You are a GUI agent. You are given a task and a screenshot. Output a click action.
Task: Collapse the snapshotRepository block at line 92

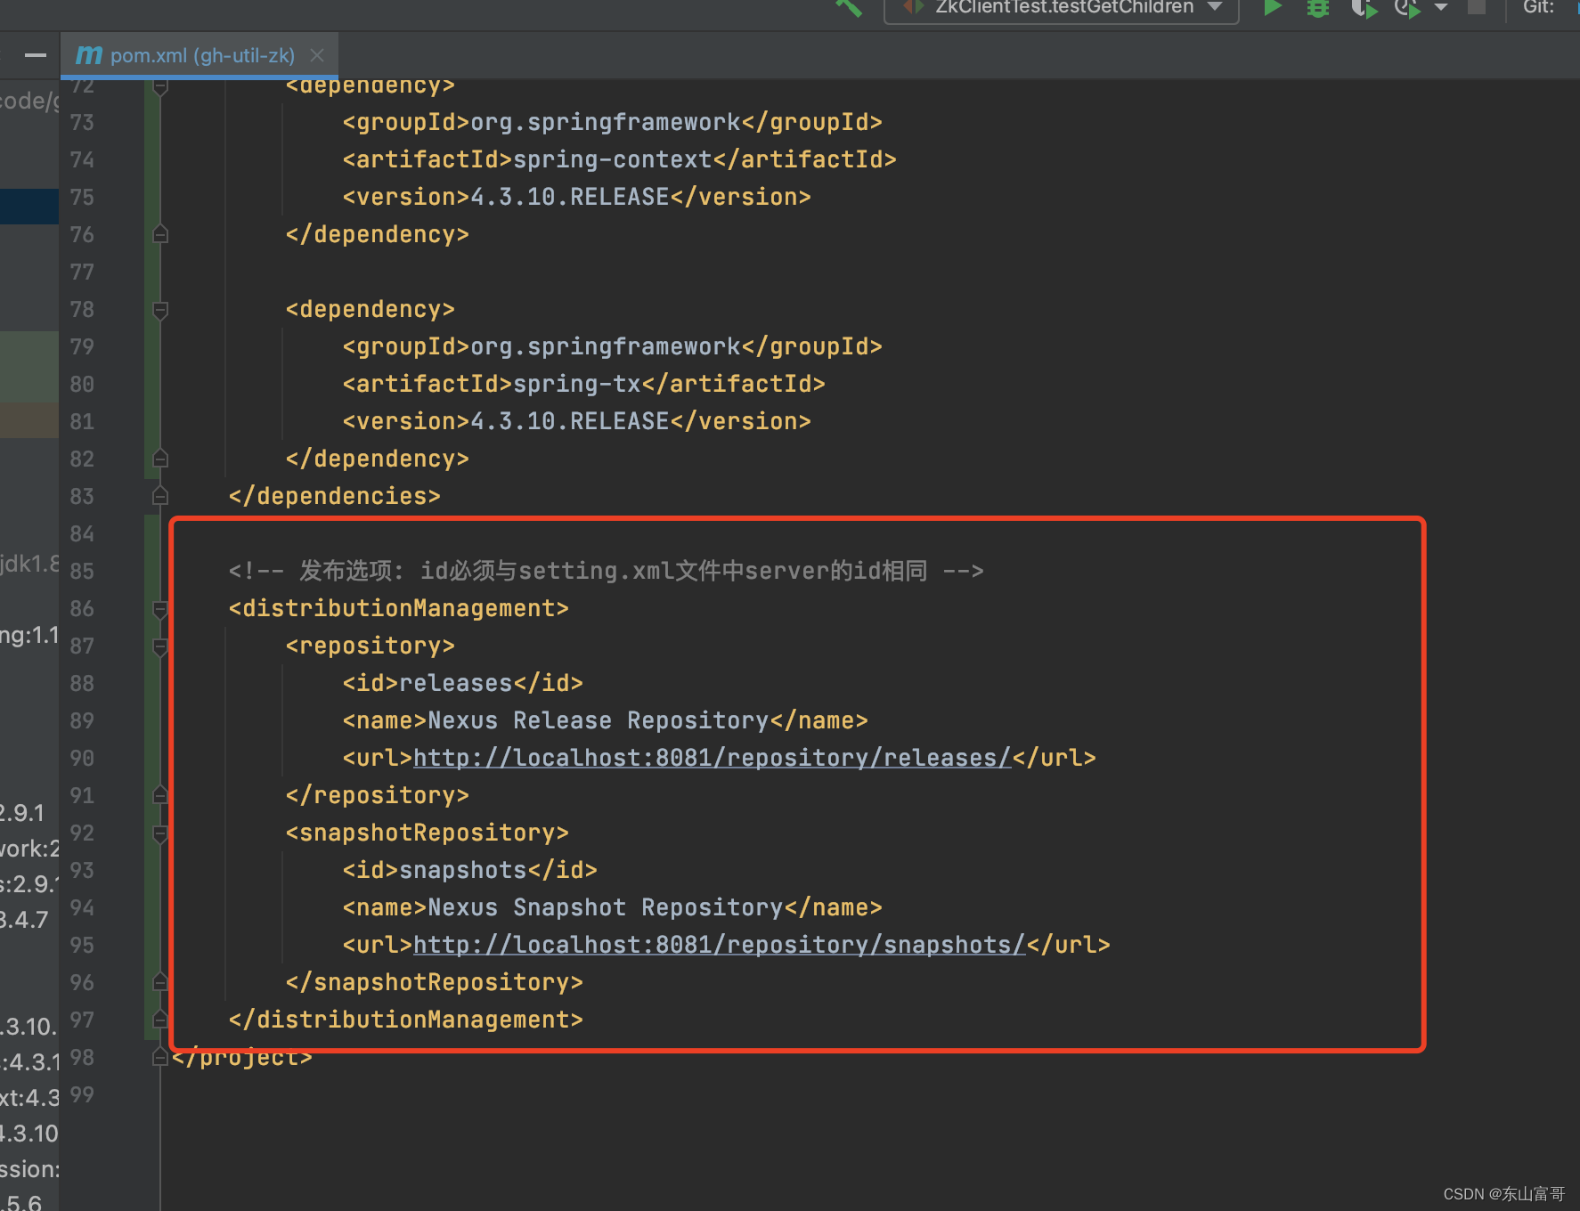click(x=160, y=833)
